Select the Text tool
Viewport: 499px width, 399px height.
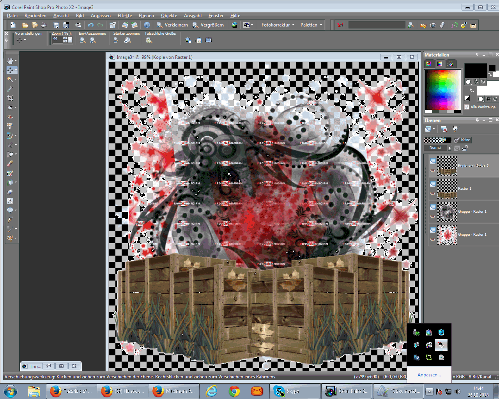pyautogui.click(x=10, y=201)
